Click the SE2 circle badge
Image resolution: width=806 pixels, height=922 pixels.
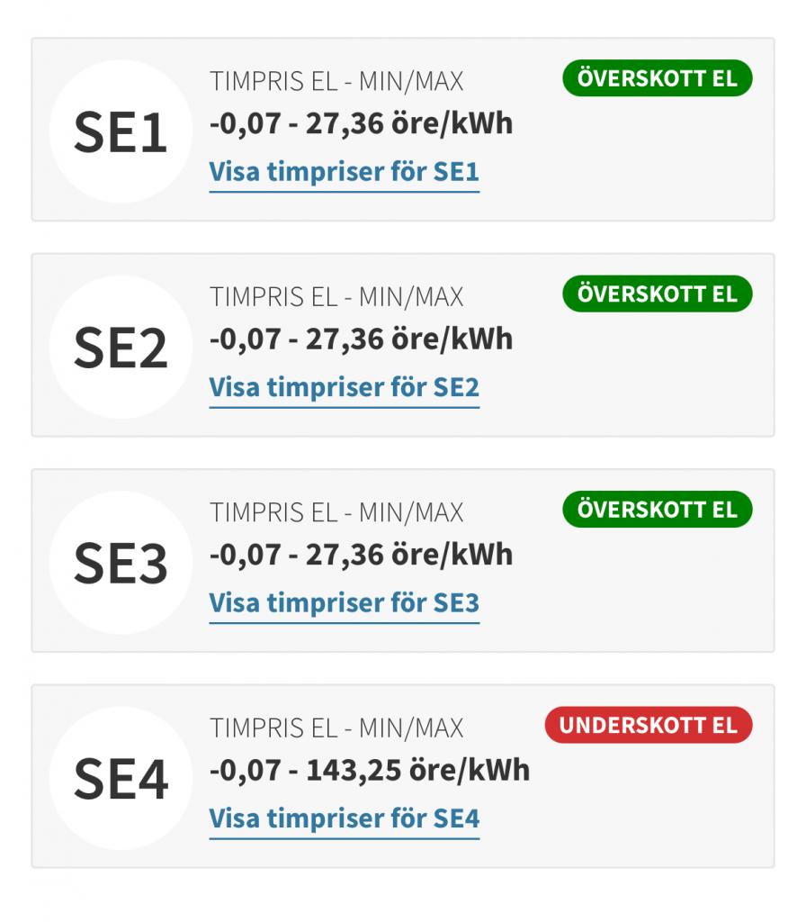click(121, 348)
